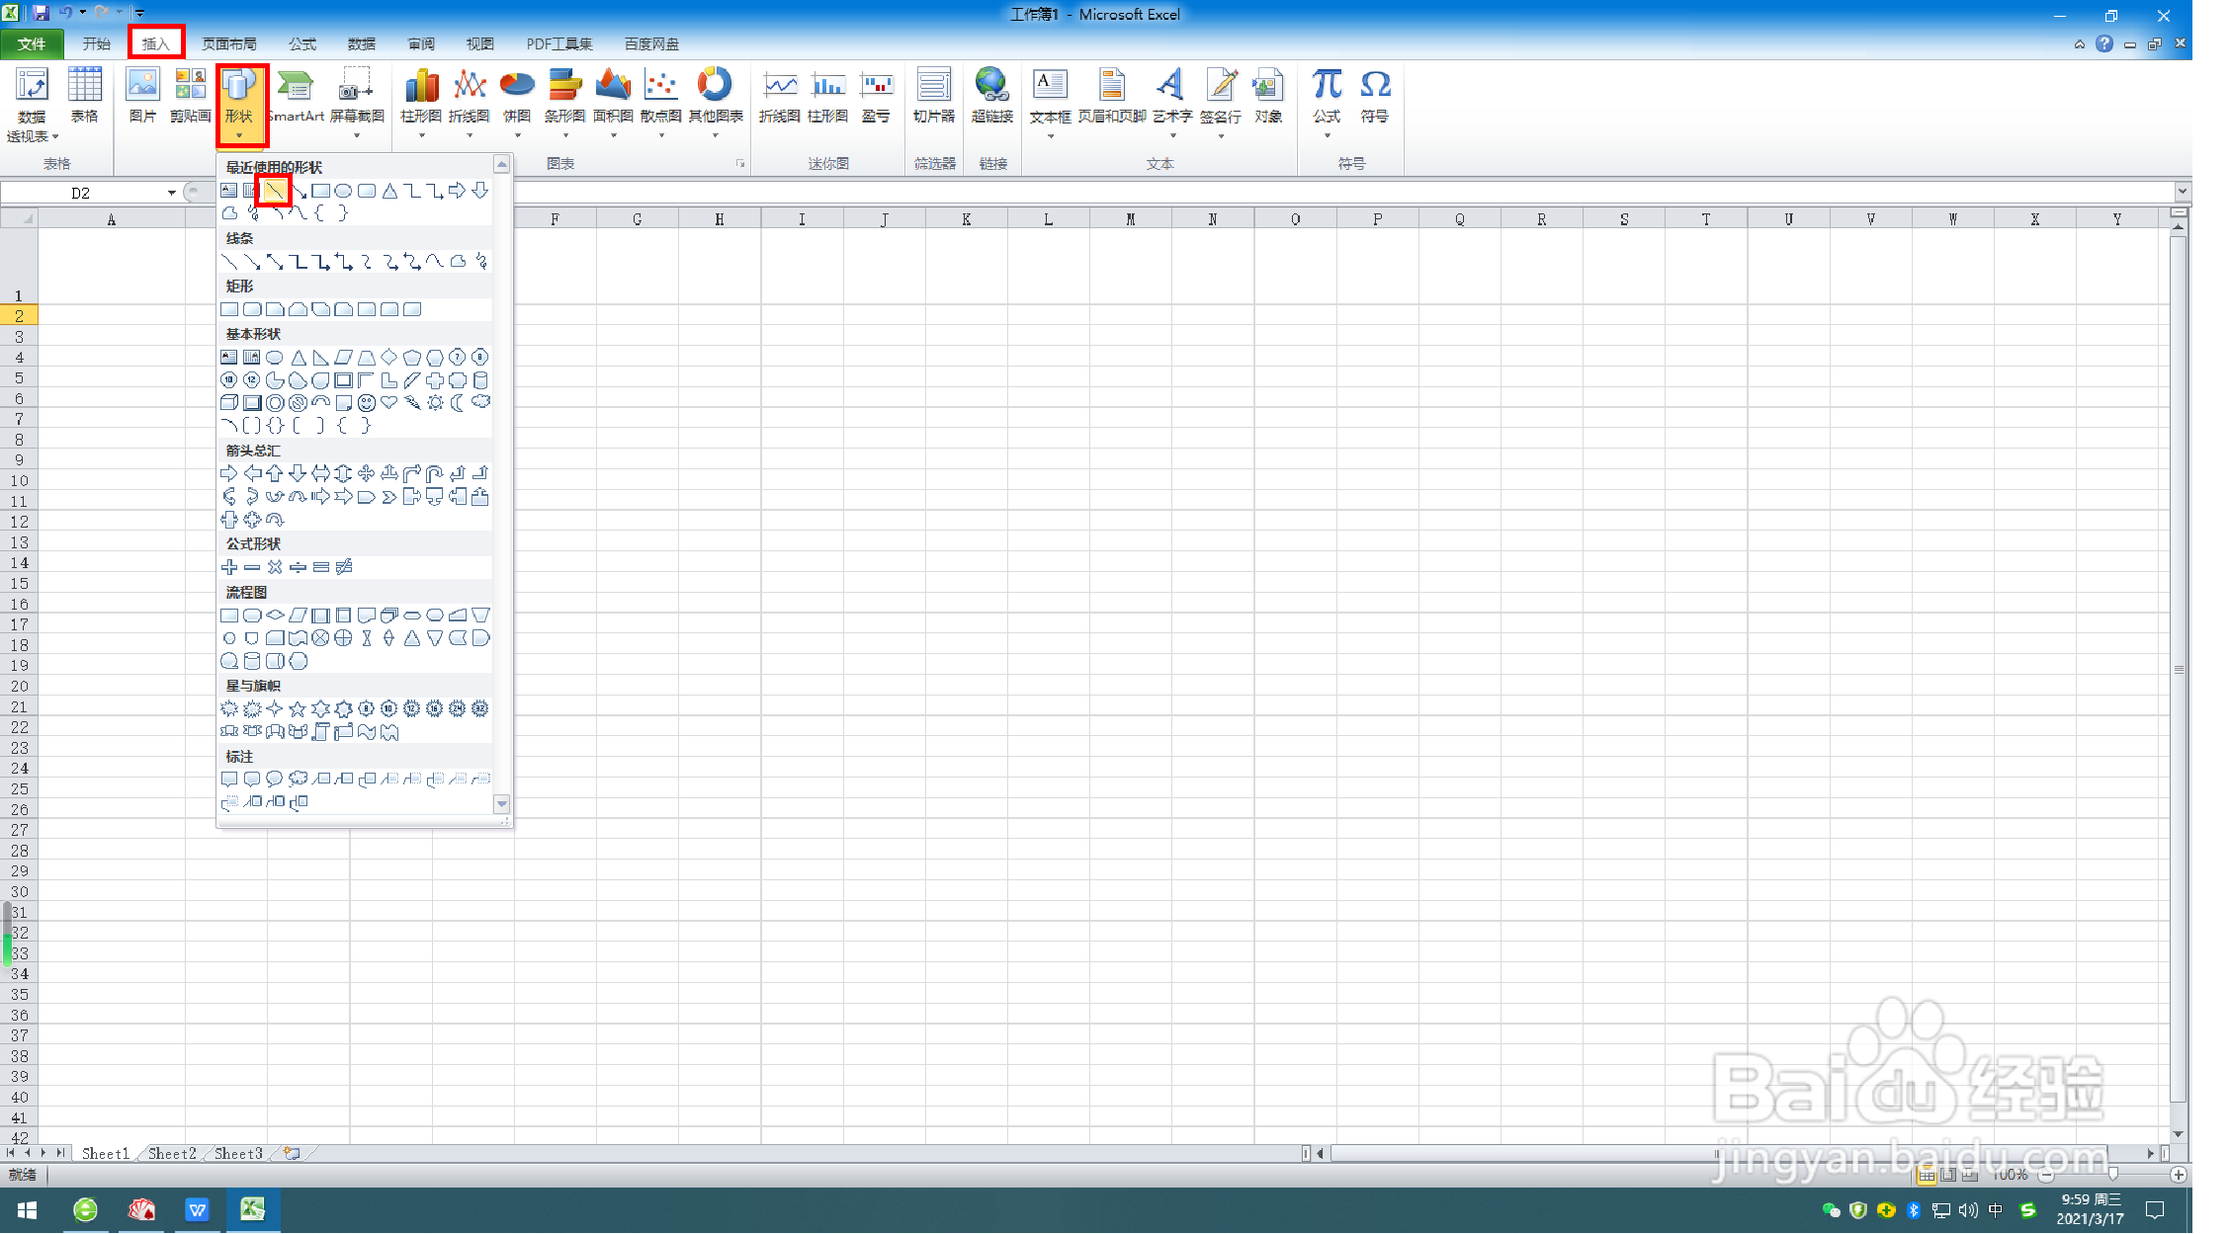Image resolution: width=2230 pixels, height=1234 pixels.
Task: Adjust the zoom slider handle
Action: 2112,1175
